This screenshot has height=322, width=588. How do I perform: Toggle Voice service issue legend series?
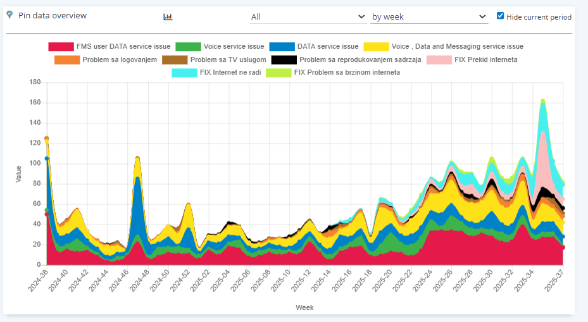pyautogui.click(x=234, y=47)
